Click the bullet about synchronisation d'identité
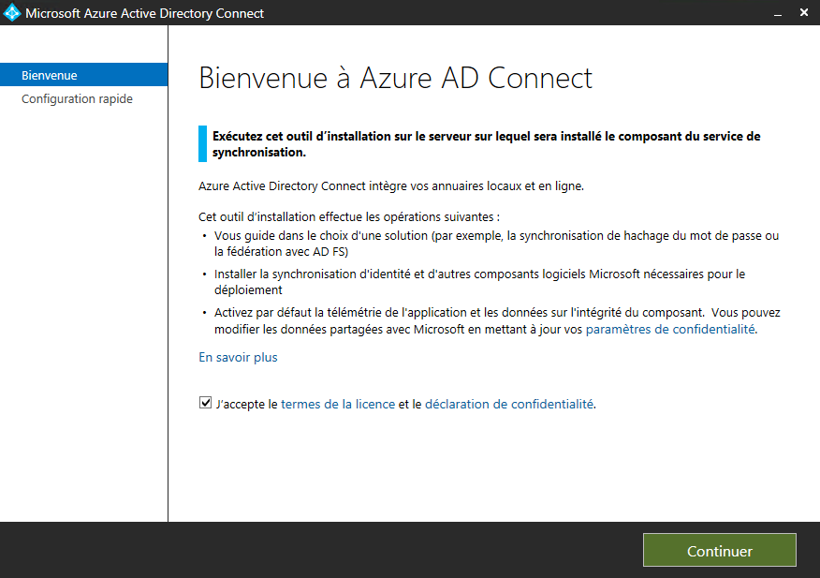820x578 pixels. click(x=479, y=282)
